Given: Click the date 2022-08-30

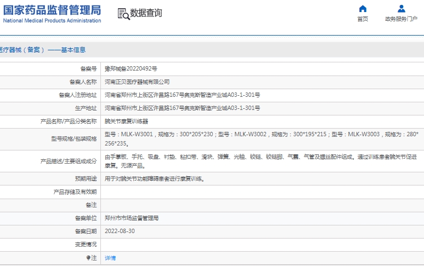Looking at the screenshot, I should pos(120,231).
